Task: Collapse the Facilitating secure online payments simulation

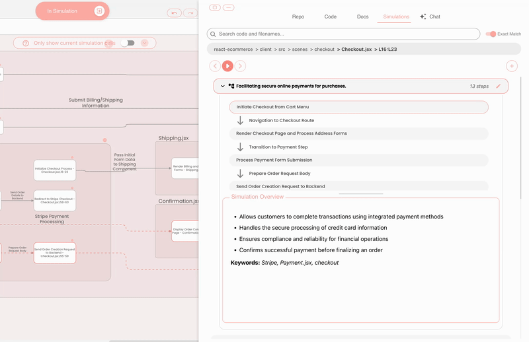Action: pyautogui.click(x=223, y=86)
